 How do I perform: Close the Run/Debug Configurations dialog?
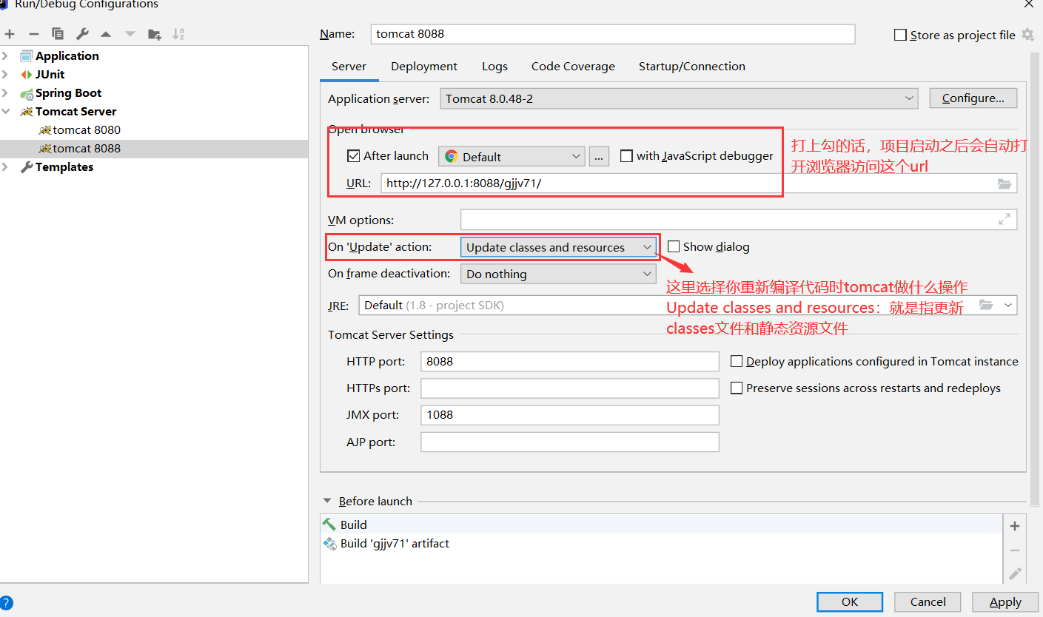(1029, 4)
